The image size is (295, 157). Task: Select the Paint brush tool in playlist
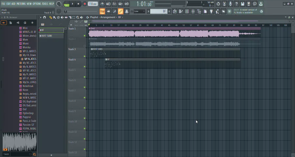(x=54, y=17)
